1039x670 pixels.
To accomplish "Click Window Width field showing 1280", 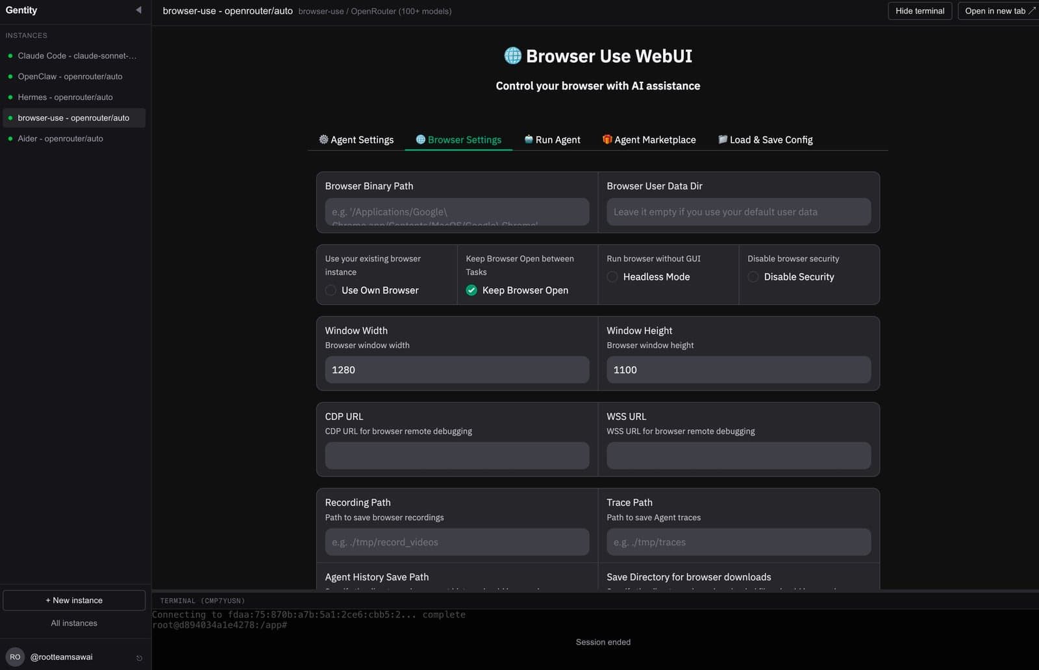I will point(457,369).
